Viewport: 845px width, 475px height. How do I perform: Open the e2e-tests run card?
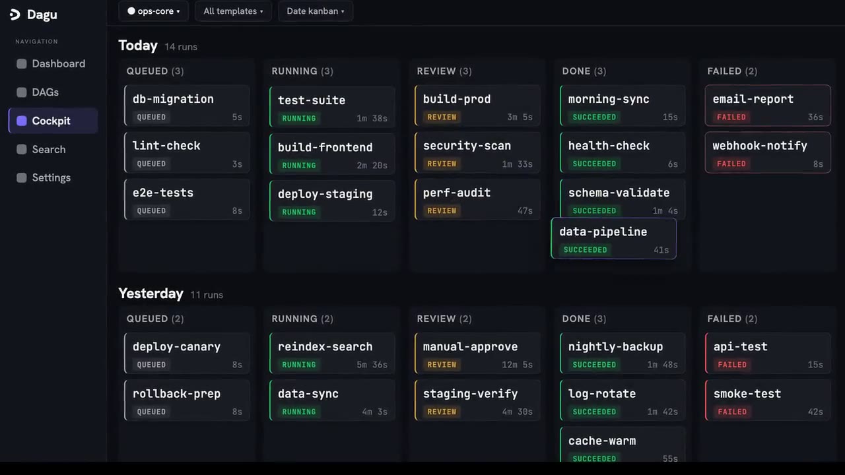click(187, 199)
